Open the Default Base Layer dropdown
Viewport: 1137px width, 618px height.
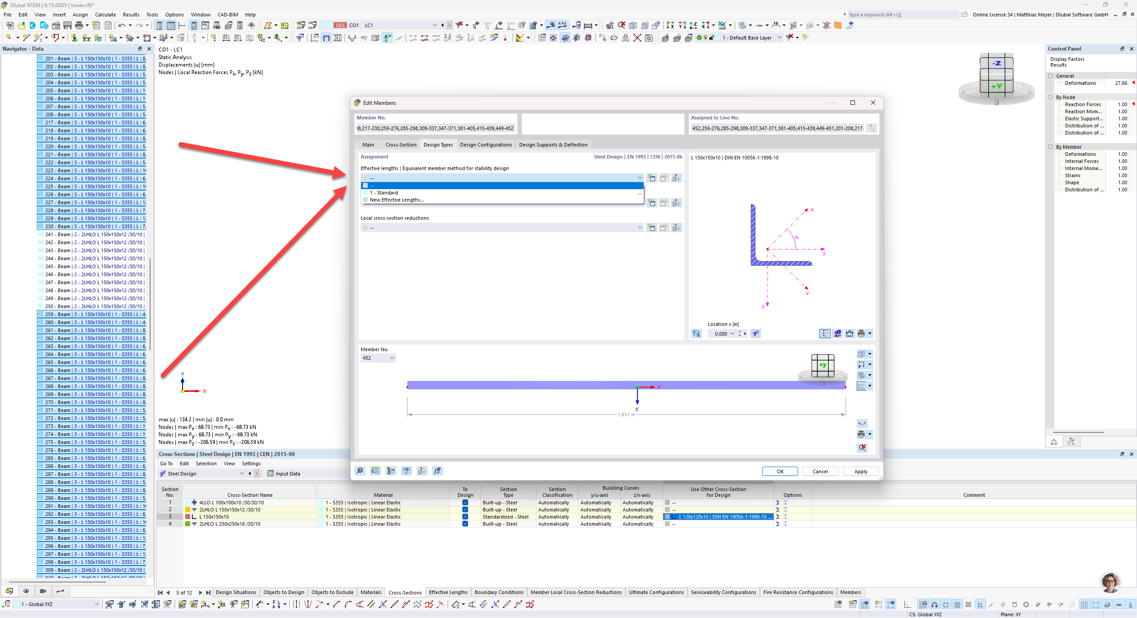(x=779, y=38)
